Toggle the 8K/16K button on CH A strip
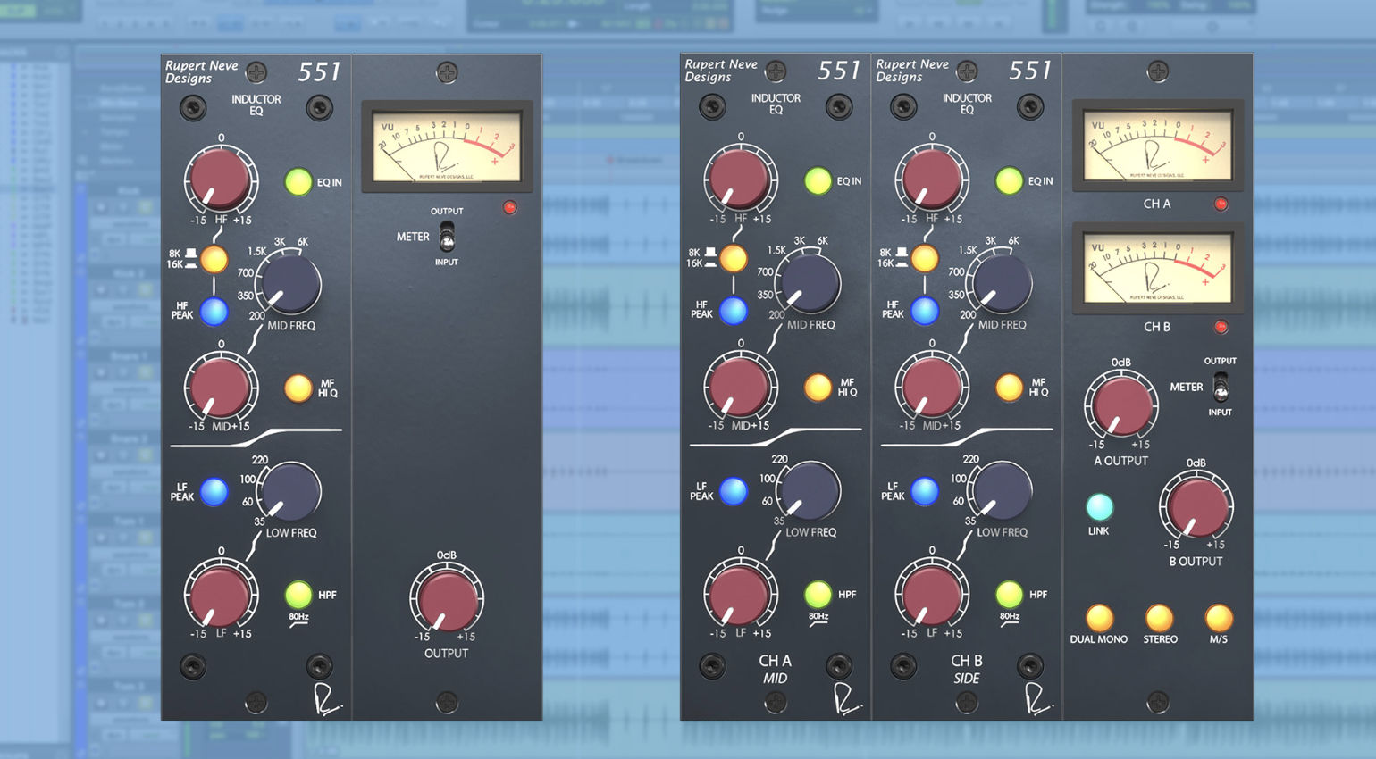The width and height of the screenshot is (1376, 759). 734,258
